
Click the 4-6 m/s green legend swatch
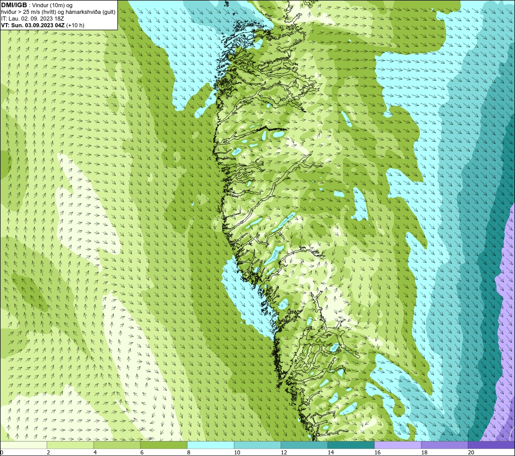[117, 445]
